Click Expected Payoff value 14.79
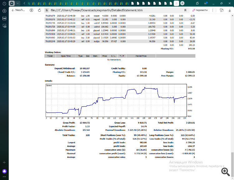 pyautogui.click(x=144, y=126)
